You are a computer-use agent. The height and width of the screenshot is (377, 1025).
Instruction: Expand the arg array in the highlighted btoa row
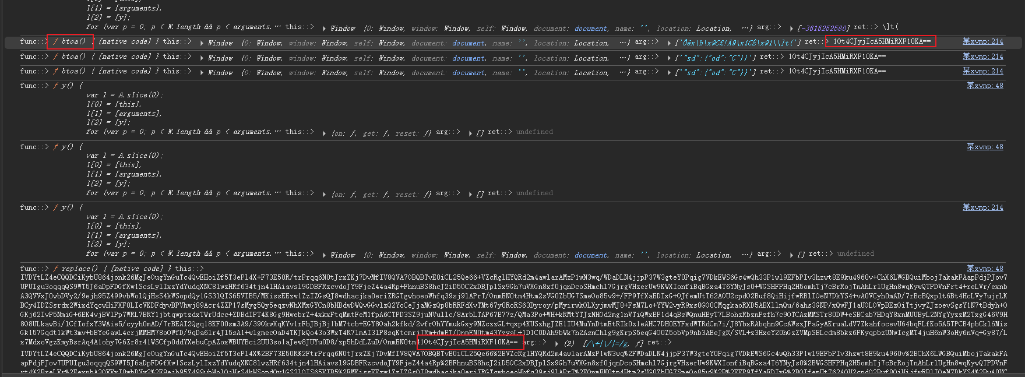(670, 43)
